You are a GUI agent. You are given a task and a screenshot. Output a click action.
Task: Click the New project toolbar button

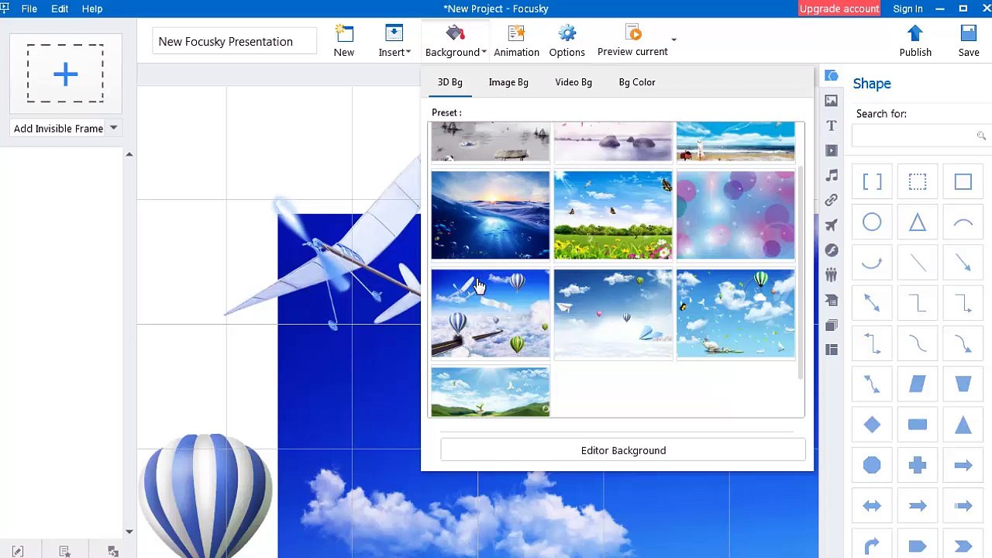point(344,41)
